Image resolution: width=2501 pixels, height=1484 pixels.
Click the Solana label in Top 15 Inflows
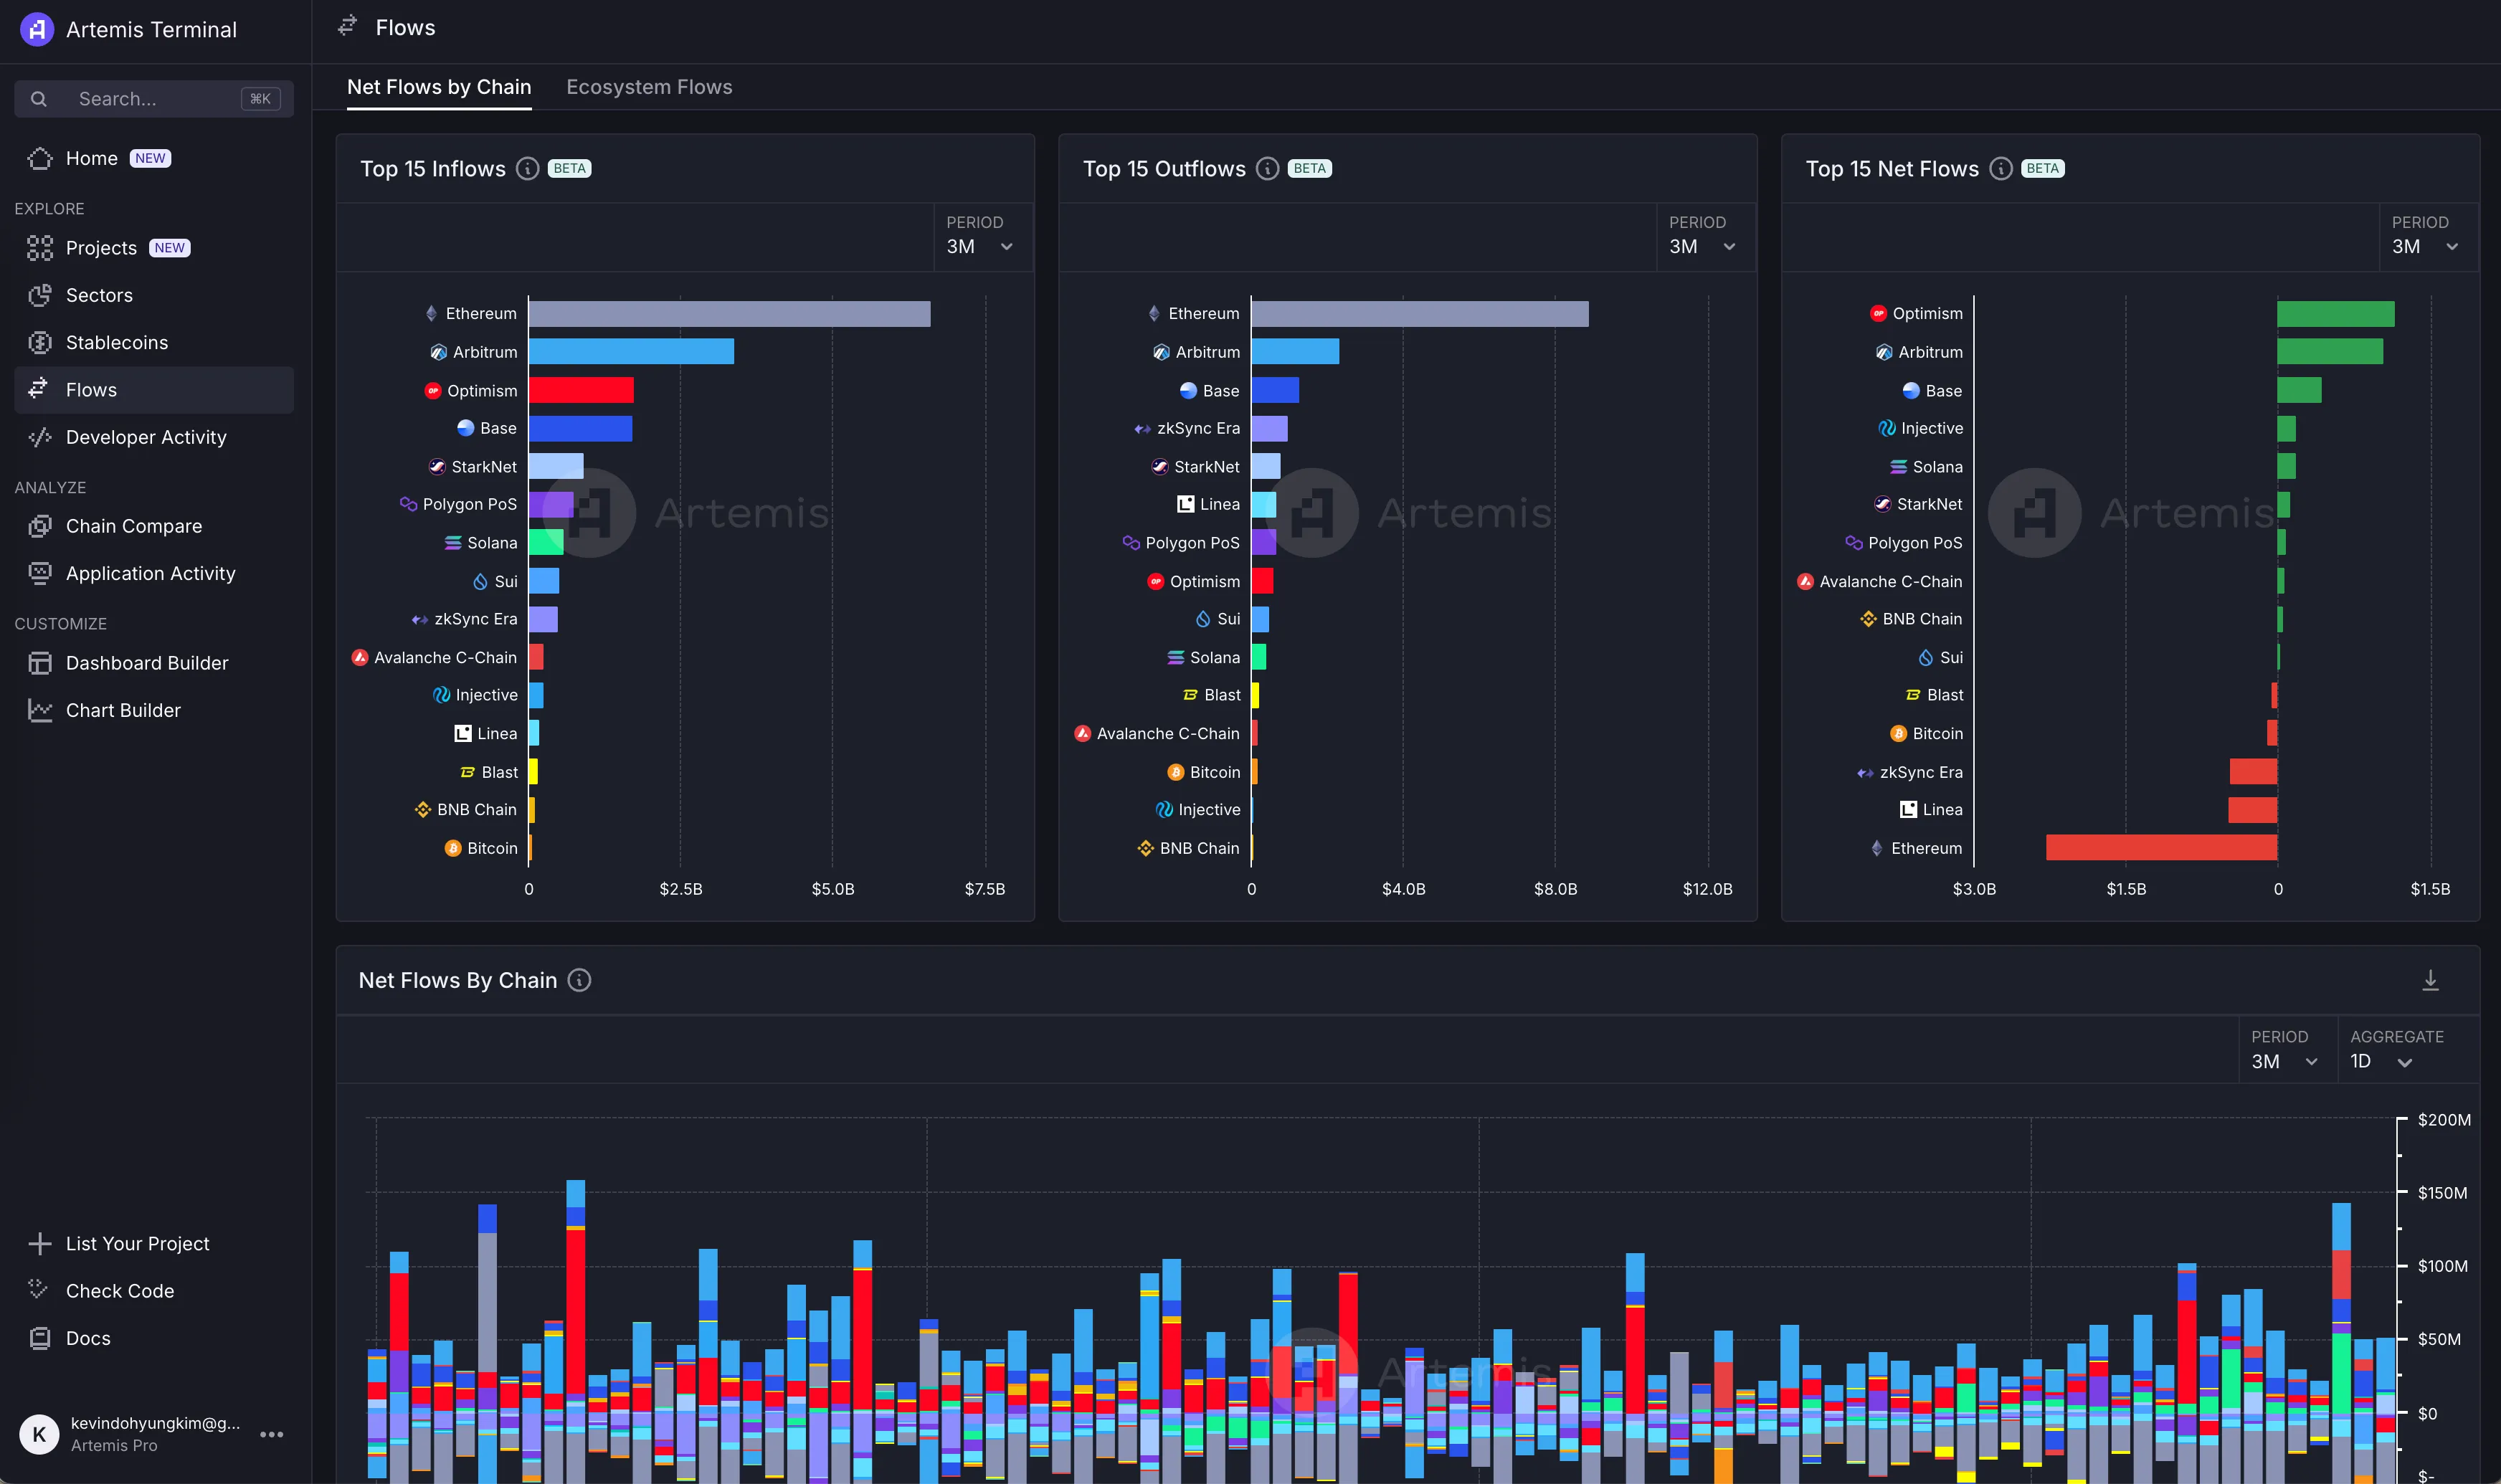click(492, 543)
